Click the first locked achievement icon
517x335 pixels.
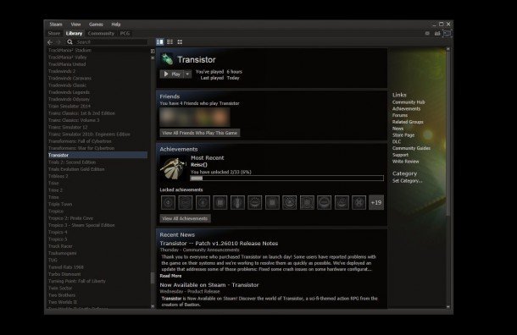168,202
